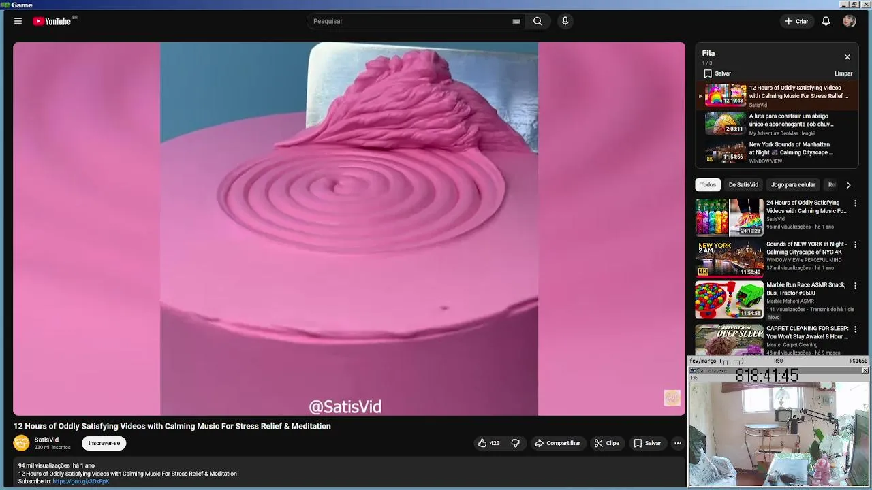
Task: Open the goo.gl subscribe link in description
Action: 80,481
